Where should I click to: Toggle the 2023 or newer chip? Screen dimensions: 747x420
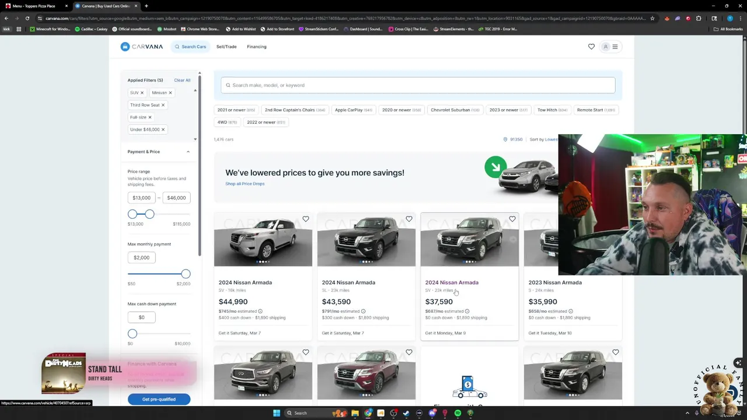508,110
